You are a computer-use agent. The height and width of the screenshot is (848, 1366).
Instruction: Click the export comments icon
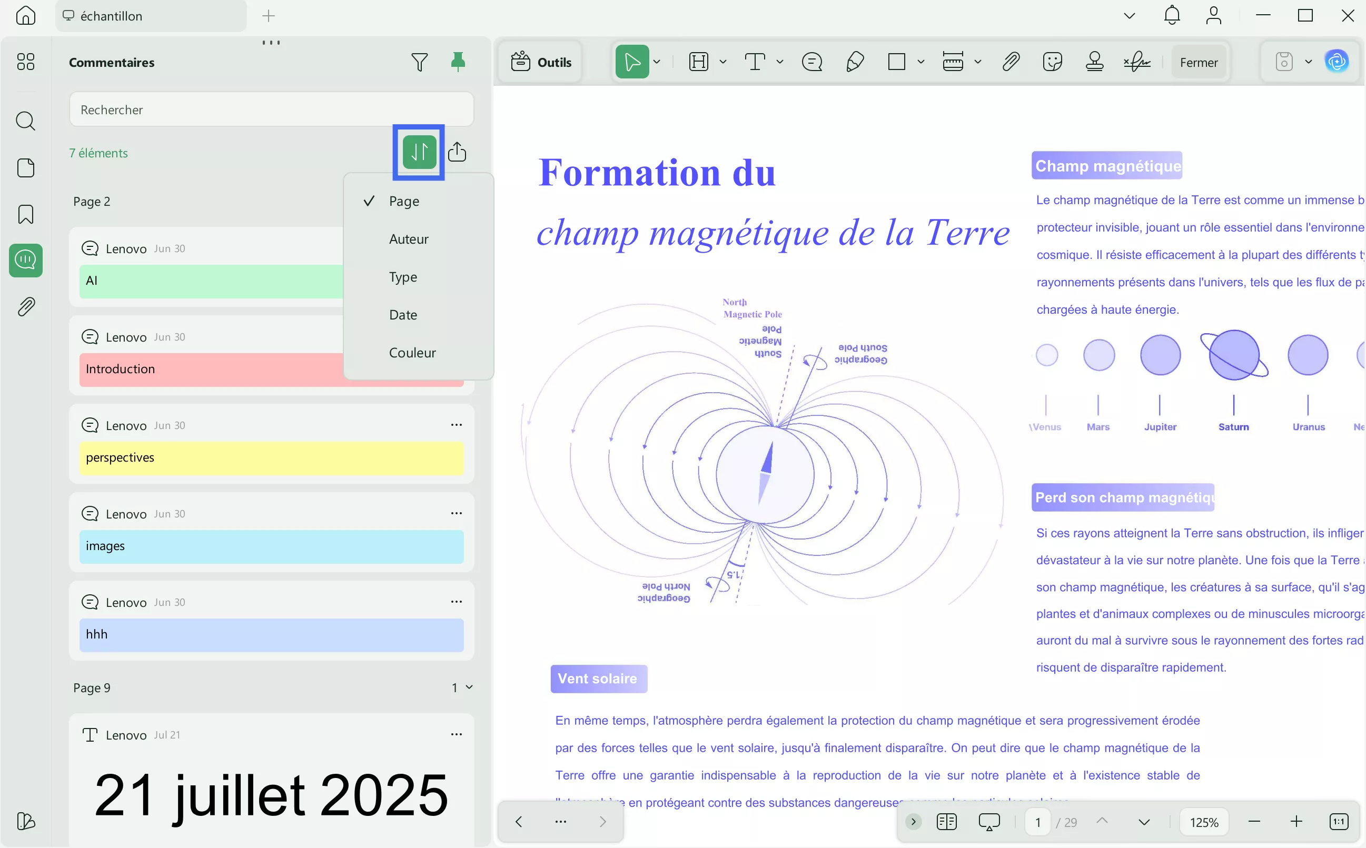point(457,152)
